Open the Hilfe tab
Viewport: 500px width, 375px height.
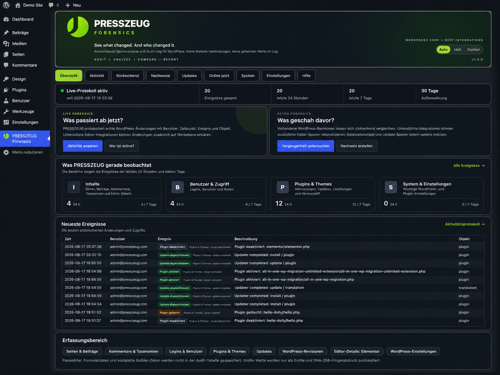point(306,76)
